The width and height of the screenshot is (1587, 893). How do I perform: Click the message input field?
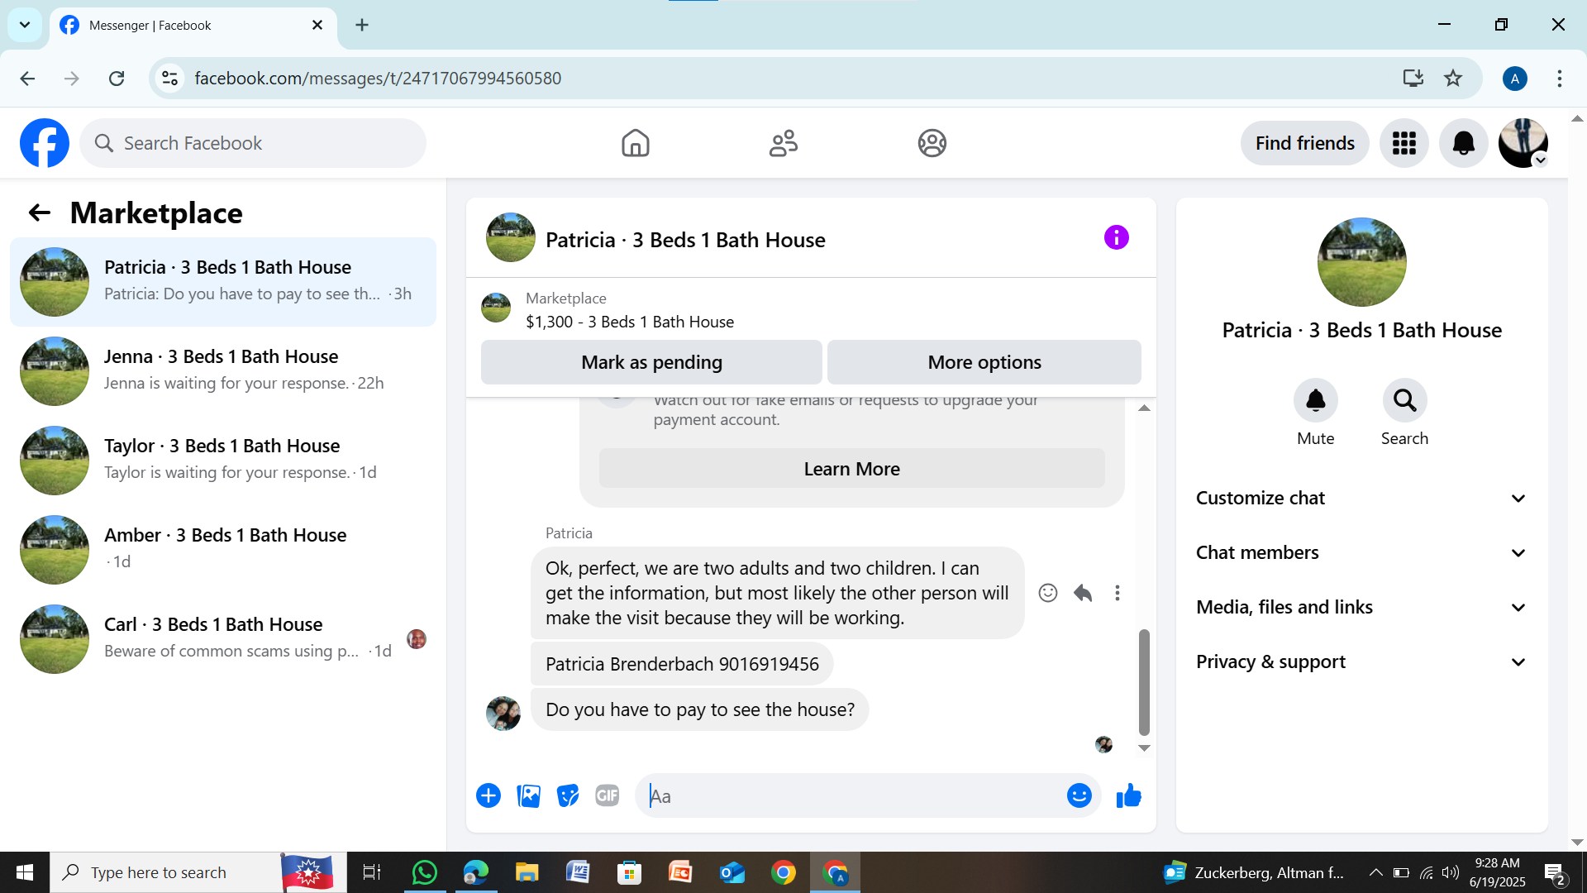click(851, 796)
